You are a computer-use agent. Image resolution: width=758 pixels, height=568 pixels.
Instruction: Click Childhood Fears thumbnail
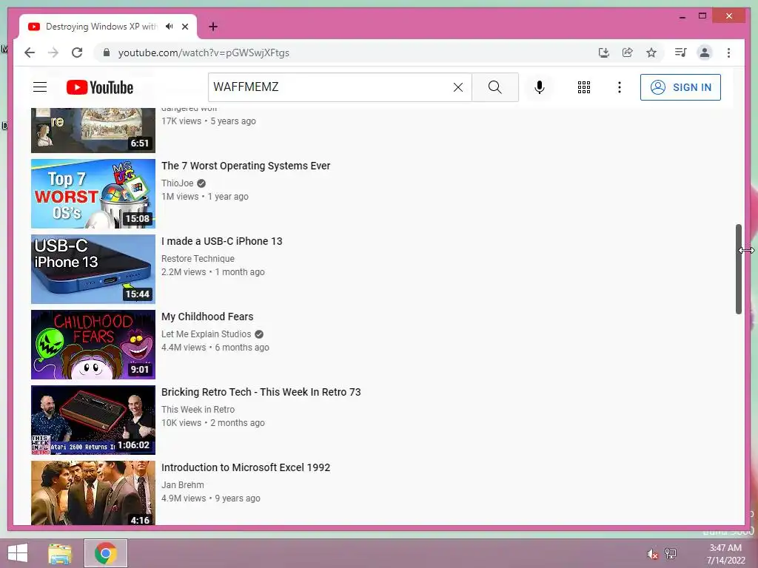click(93, 345)
